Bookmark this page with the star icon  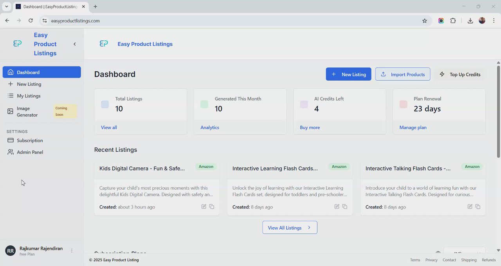pos(425,21)
